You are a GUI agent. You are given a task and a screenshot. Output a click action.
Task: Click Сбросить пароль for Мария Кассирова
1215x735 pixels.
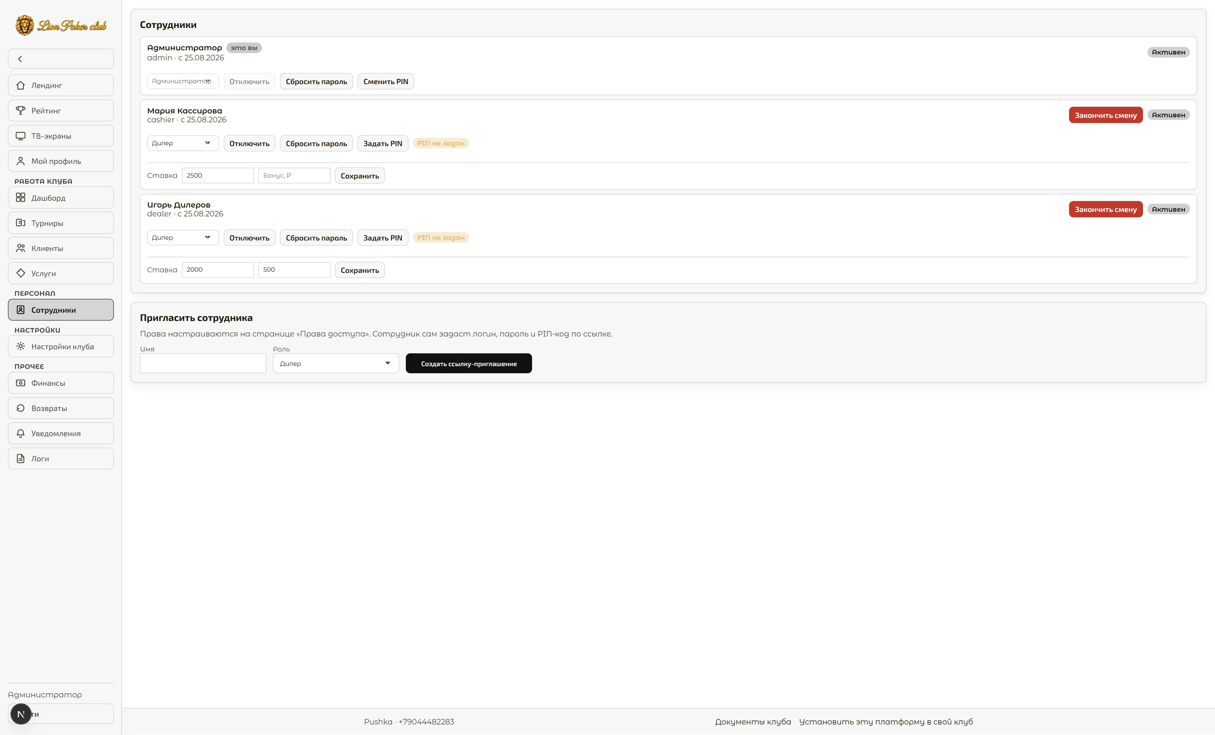316,143
